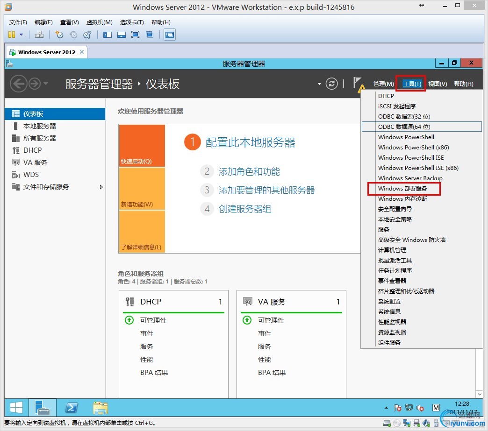Click Server Manager back arrow button
Screen dimensions: 488x431
coord(18,84)
